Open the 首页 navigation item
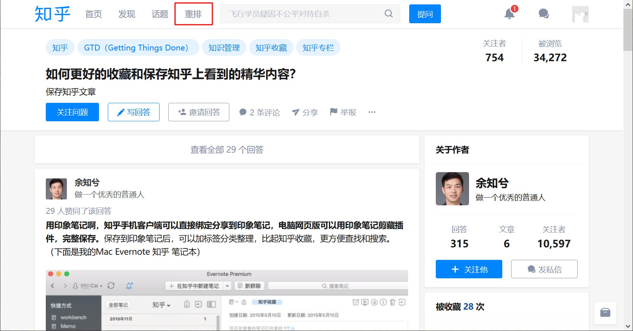Image resolution: width=633 pixels, height=331 pixels. click(x=93, y=14)
